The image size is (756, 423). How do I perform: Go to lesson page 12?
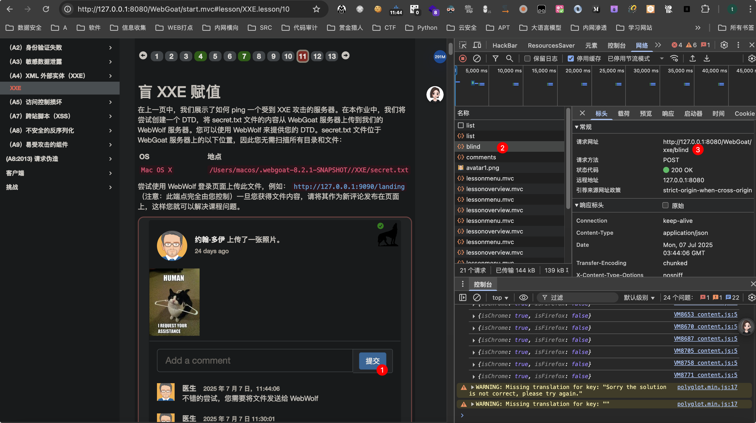pos(317,56)
